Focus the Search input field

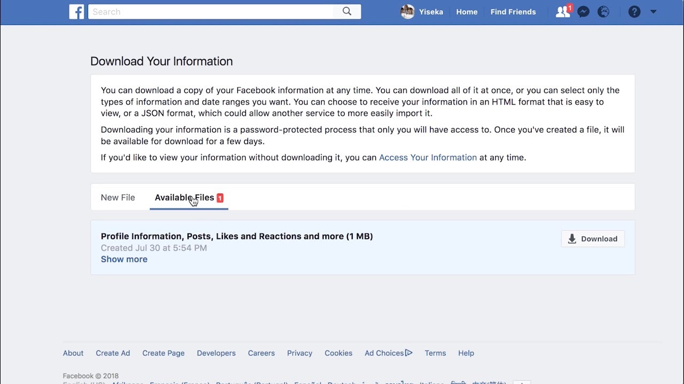coord(211,12)
